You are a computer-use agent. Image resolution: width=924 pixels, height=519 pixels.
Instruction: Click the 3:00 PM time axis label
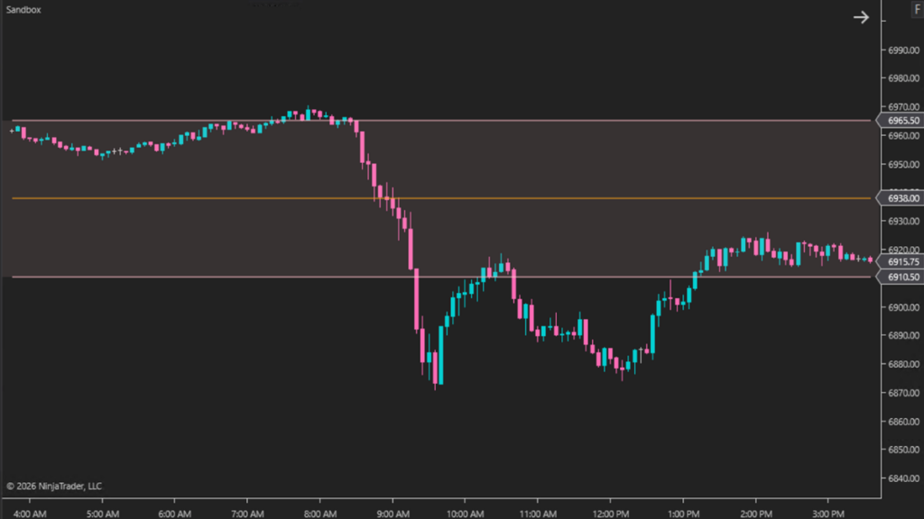click(x=828, y=513)
